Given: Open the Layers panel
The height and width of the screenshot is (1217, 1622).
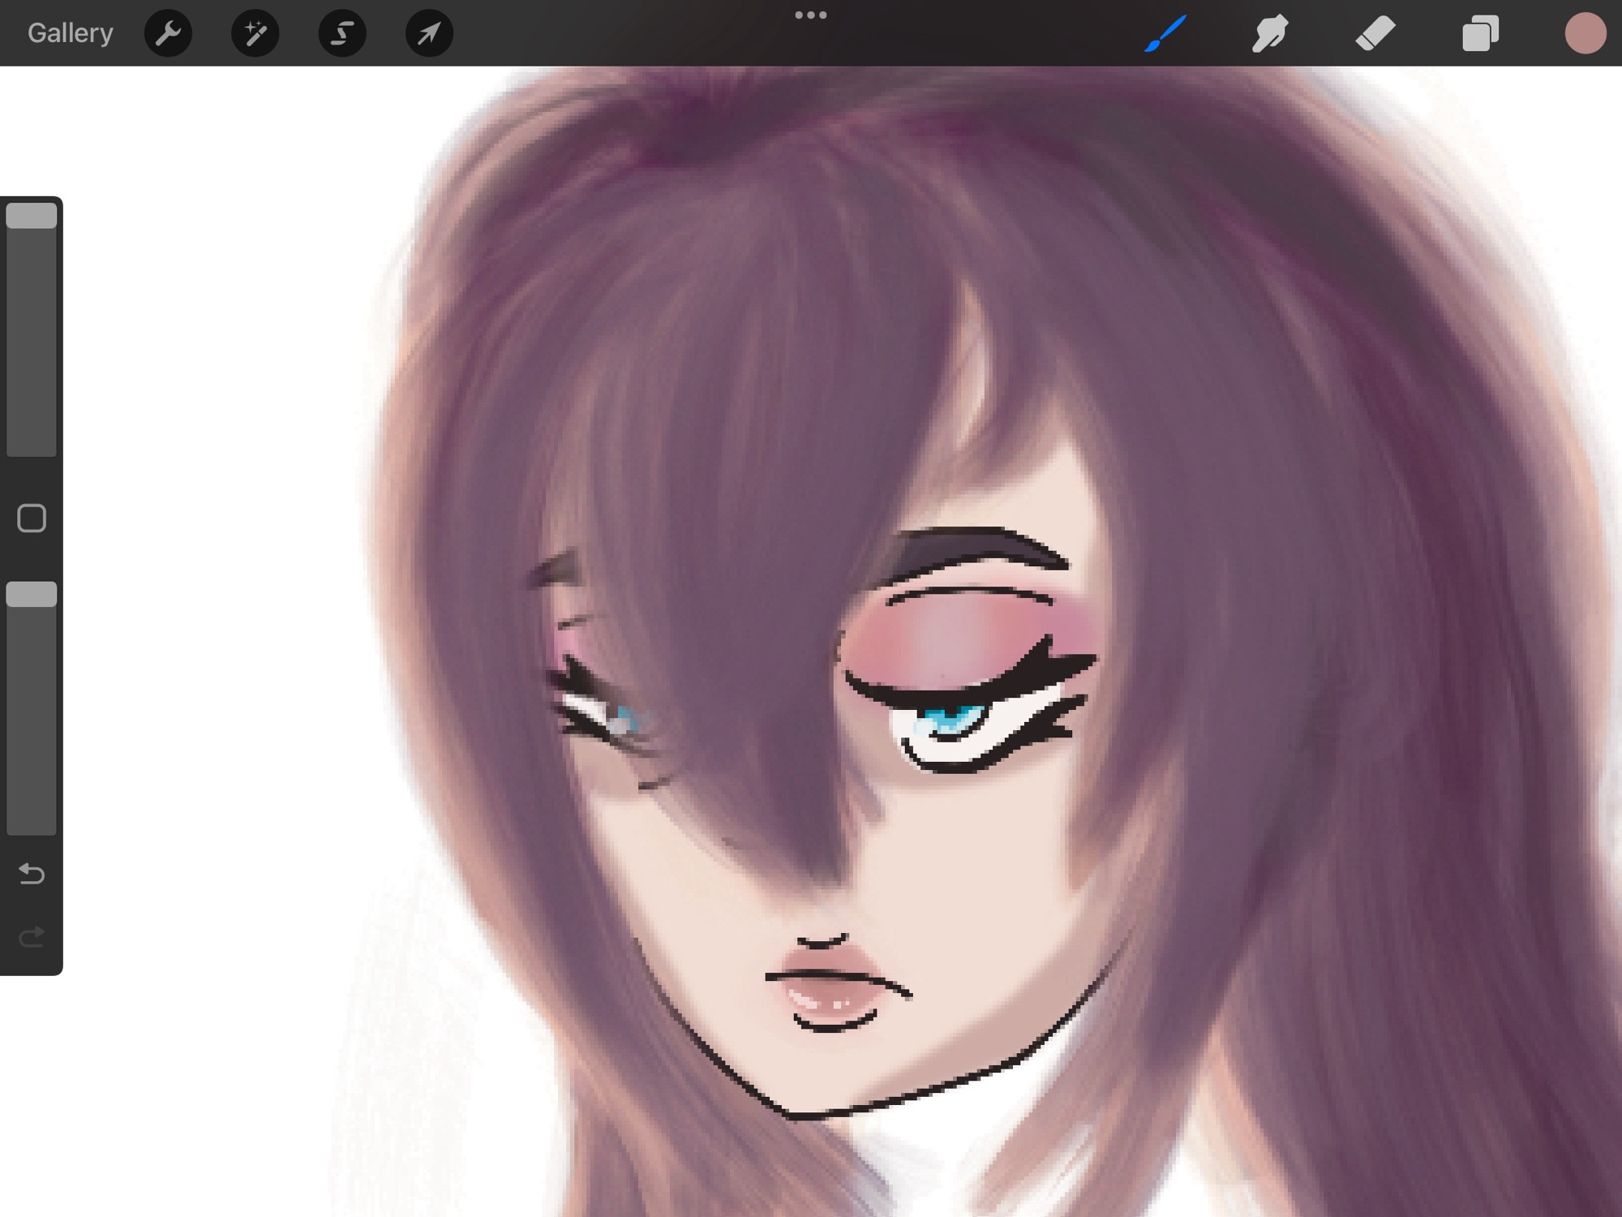Looking at the screenshot, I should pos(1480,33).
